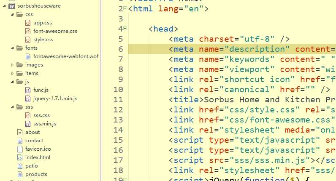Image resolution: width=336 pixels, height=181 pixels.
Task: Click the fontawesome-webfont file icon
Action: coord(28,56)
